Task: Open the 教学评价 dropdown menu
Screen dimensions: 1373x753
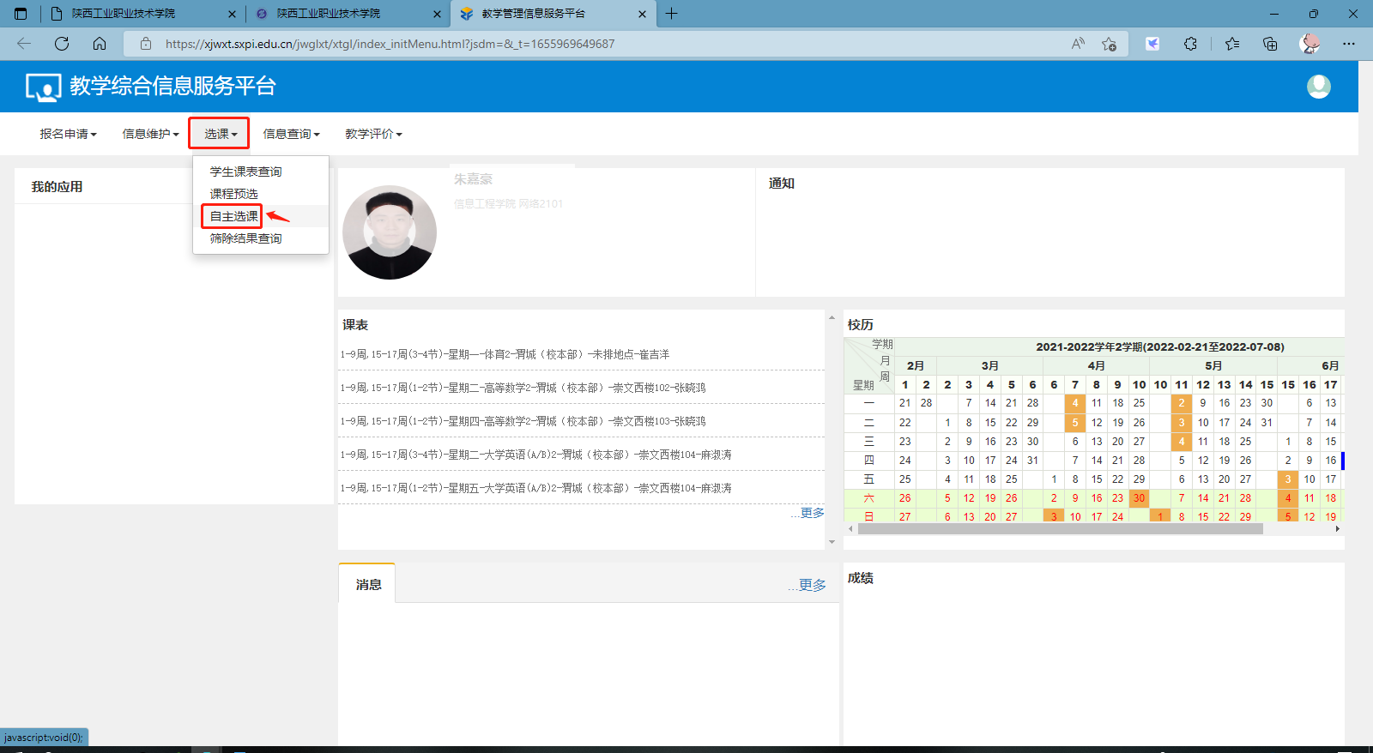Action: tap(373, 134)
